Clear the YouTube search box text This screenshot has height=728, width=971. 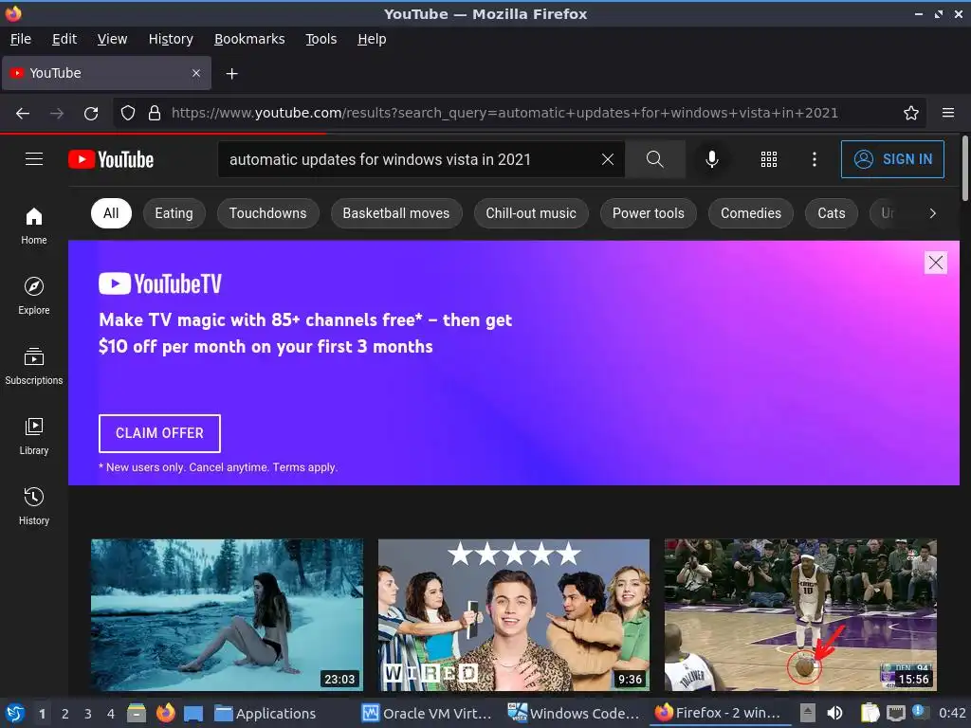(608, 159)
